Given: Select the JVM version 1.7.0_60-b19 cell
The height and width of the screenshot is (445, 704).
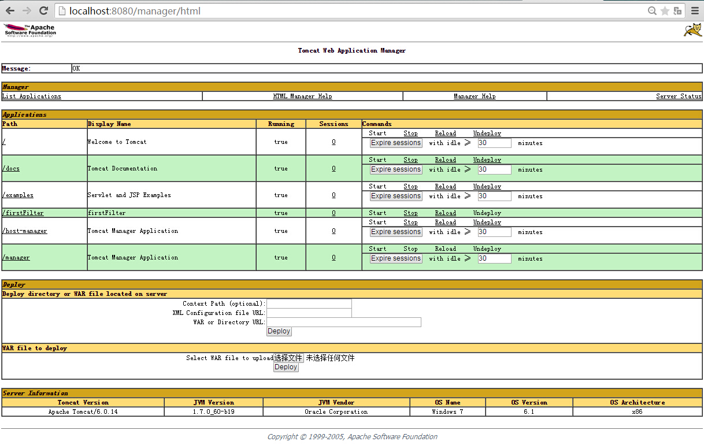Looking at the screenshot, I should pos(213,412).
